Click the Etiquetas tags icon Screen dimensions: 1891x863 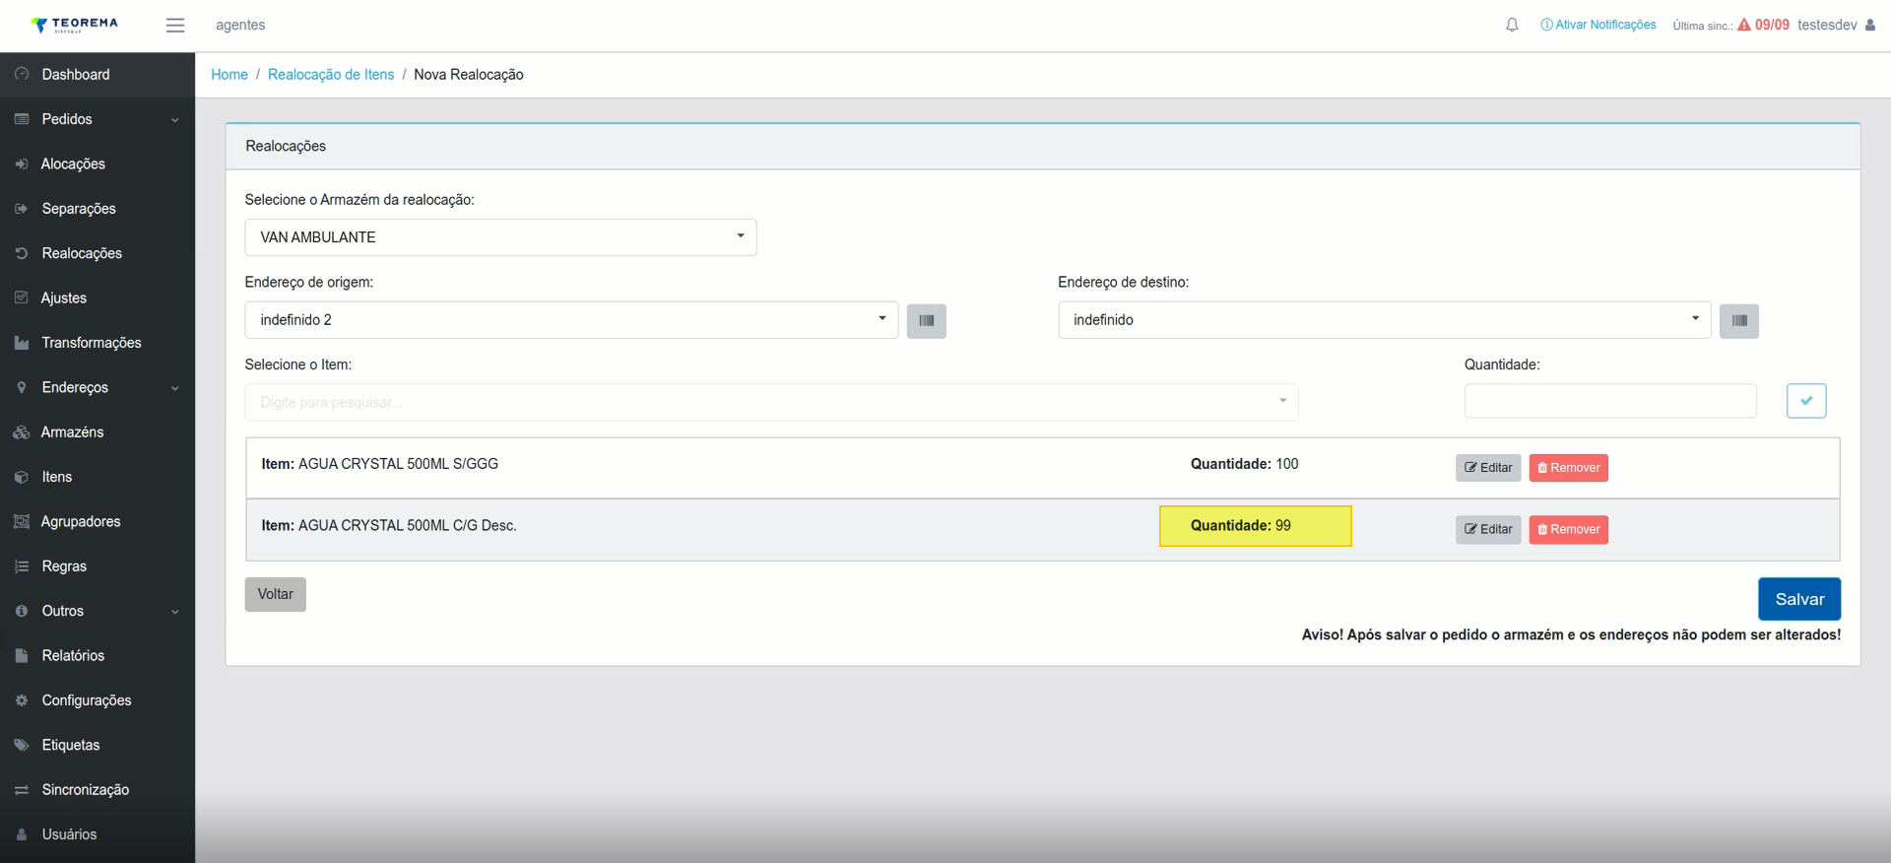[x=22, y=745]
